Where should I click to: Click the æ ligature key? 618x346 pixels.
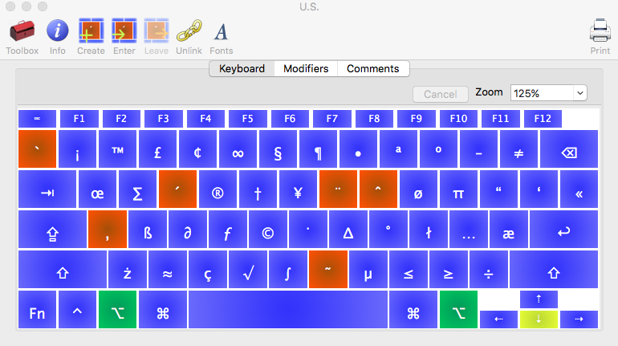508,230
